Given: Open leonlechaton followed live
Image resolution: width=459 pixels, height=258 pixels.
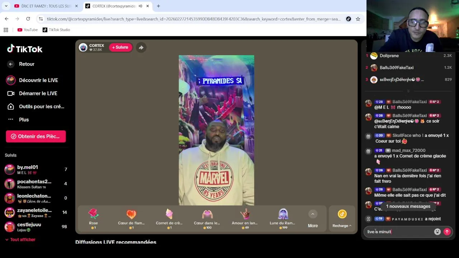Looking at the screenshot, I should point(36,198).
